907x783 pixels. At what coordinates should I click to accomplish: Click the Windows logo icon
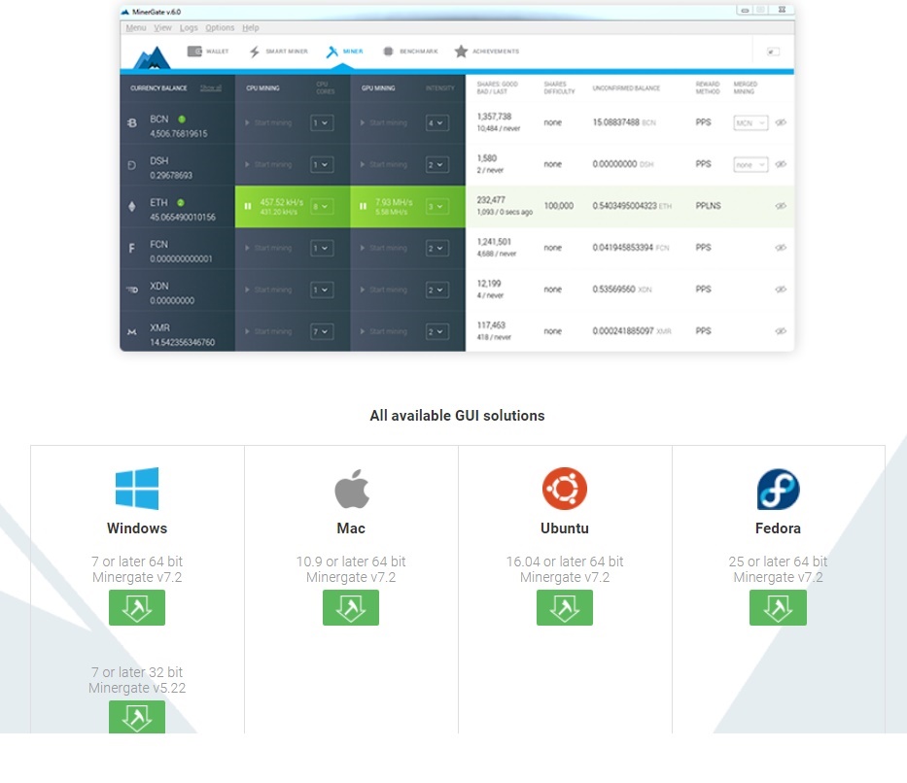click(137, 489)
